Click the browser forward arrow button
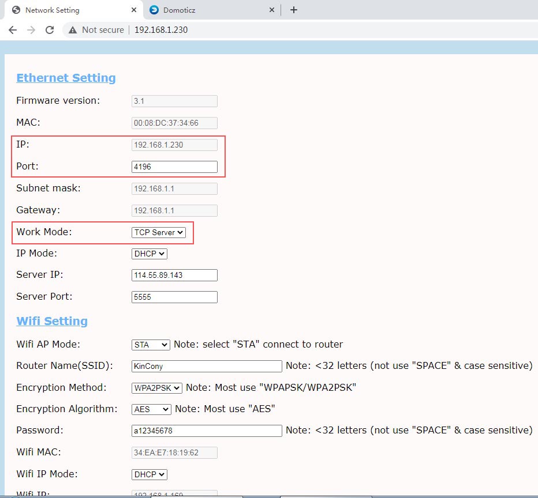Screen dimensions: 538x498 (x=31, y=30)
